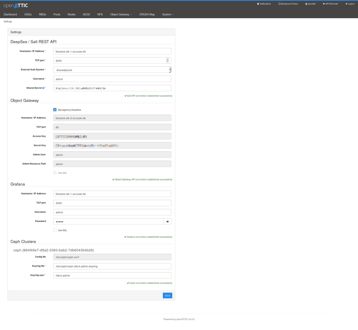The width and height of the screenshot is (358, 330).
Task: Open Notifications bell
Action: (x=264, y=4)
